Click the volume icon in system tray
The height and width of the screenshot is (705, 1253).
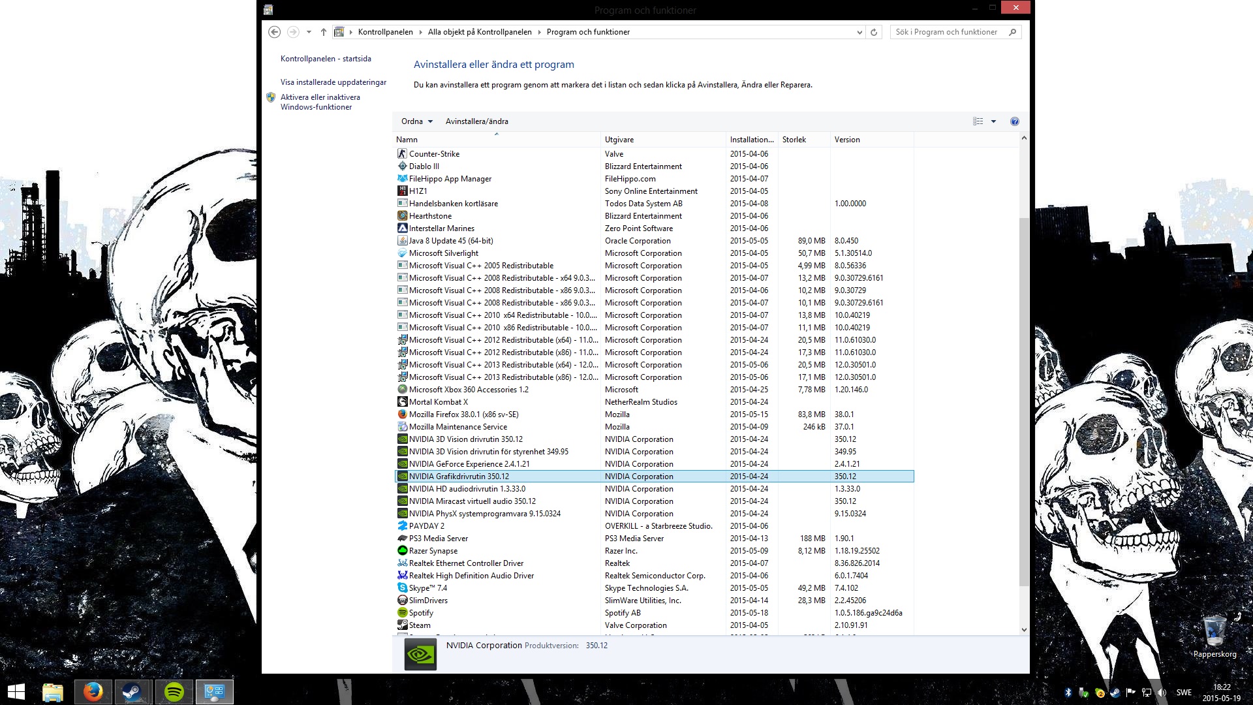pos(1162,693)
